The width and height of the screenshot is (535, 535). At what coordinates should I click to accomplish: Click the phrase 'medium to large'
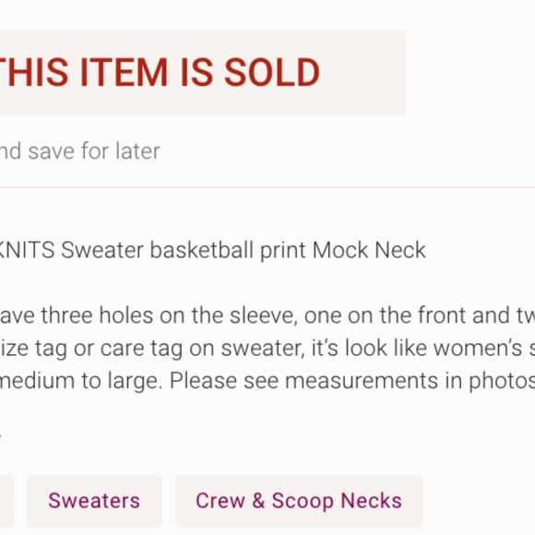point(80,382)
